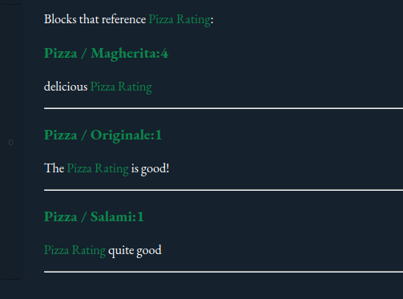
Task: Click the divider line below the Originale block
Action: tap(224, 190)
